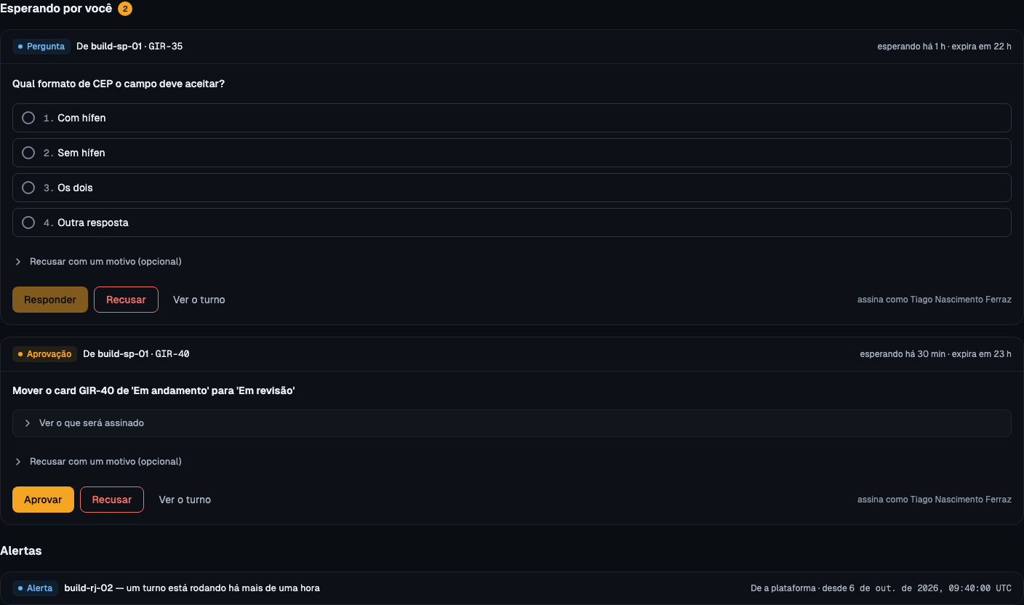
Task: Click the Responder button
Action: [50, 300]
